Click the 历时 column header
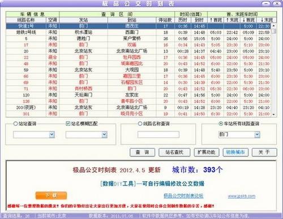Viewport: 283px width, 219px height. [183, 20]
